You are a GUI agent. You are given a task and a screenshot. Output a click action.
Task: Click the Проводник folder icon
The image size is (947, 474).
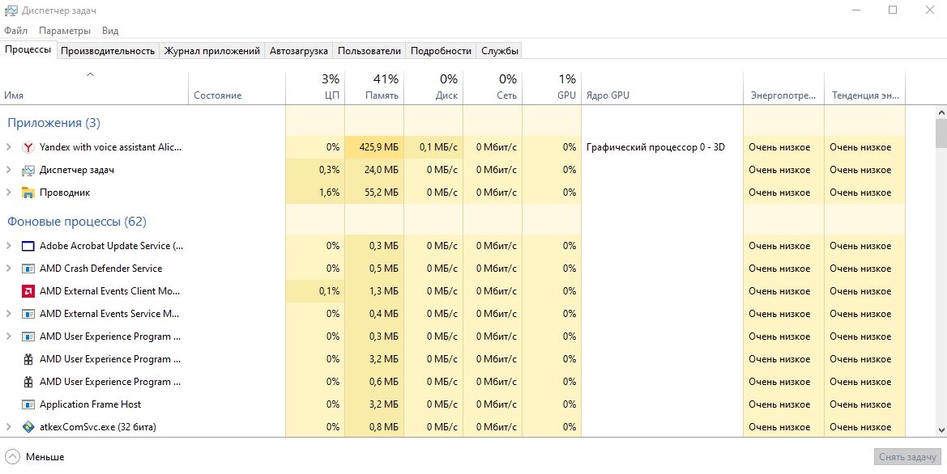(28, 193)
